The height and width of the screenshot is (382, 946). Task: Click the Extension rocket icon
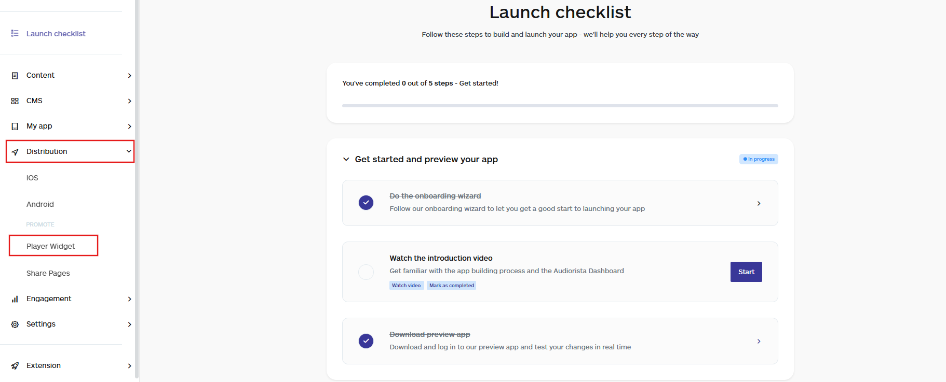coord(15,366)
